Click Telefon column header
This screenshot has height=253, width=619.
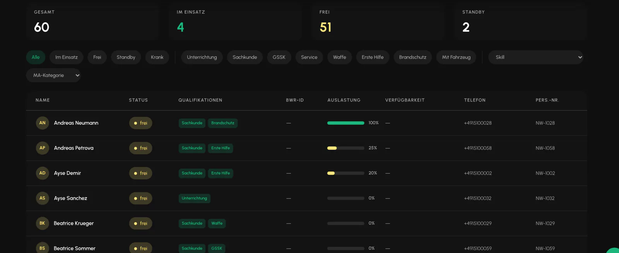475,100
